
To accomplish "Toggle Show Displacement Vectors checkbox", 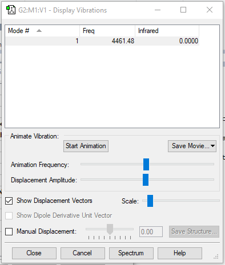I will [x=9, y=201].
